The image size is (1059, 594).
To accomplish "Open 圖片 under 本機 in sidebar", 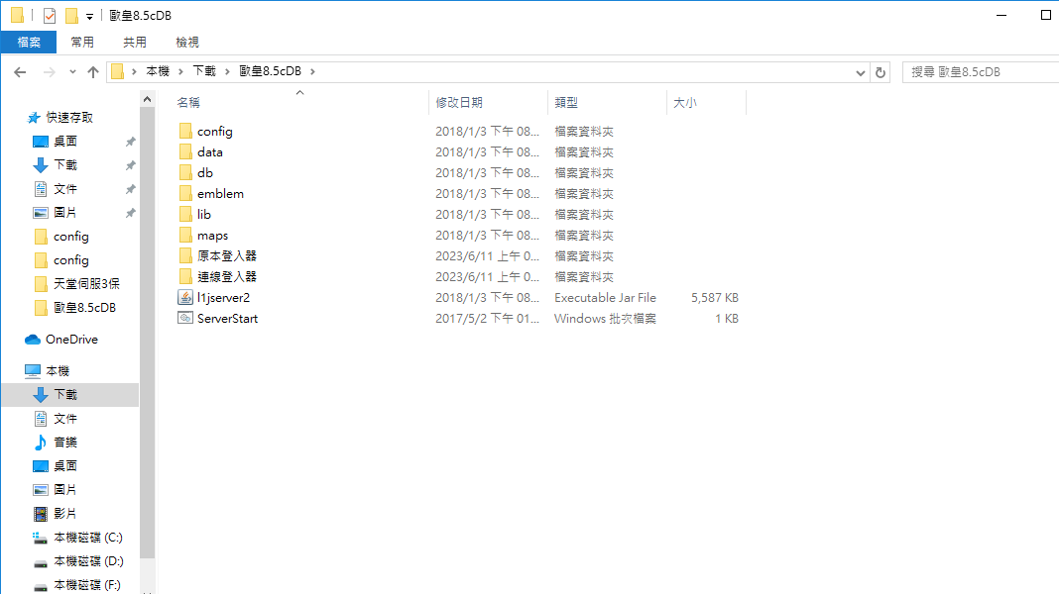I will (x=64, y=489).
